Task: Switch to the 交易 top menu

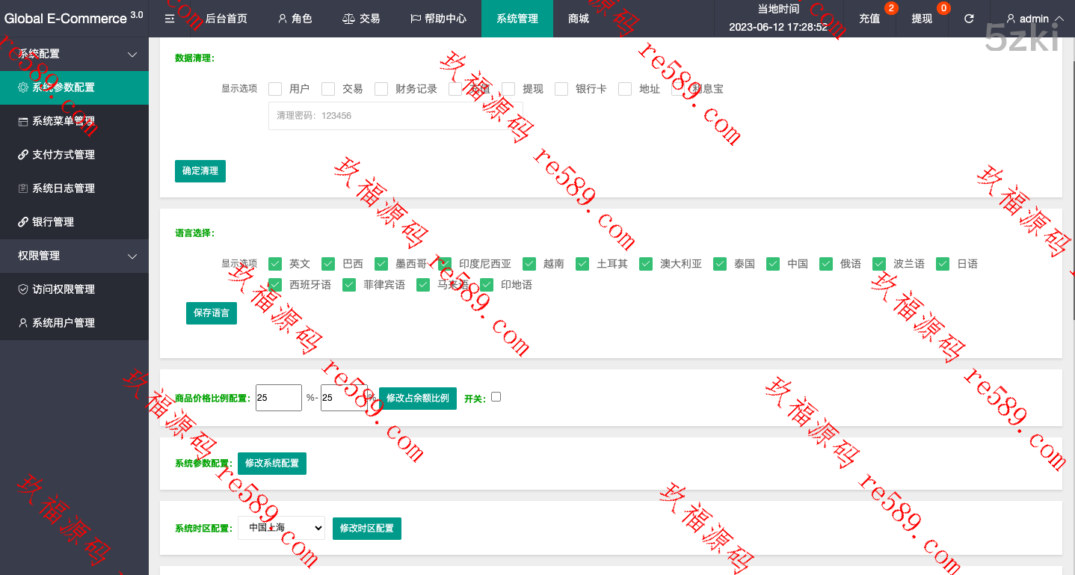Action: (x=361, y=19)
